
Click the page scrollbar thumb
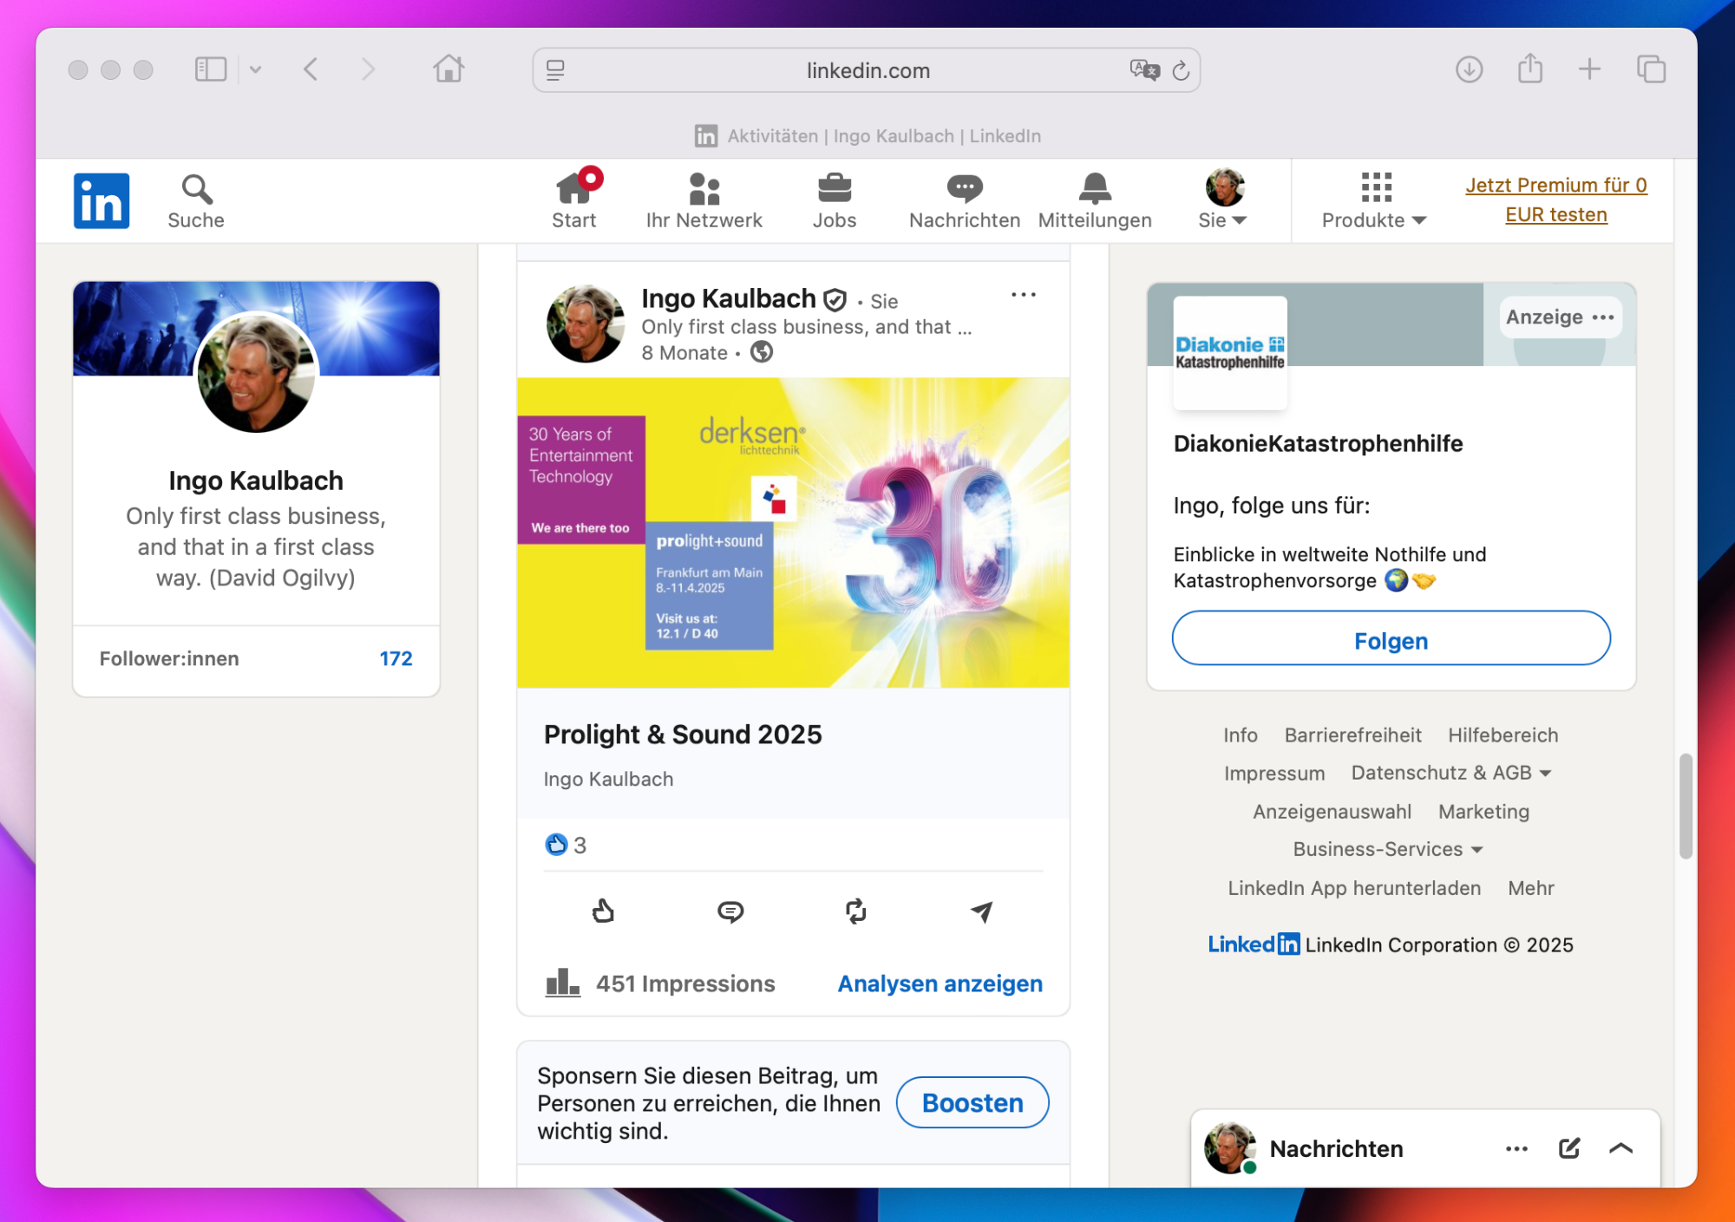click(x=1686, y=806)
